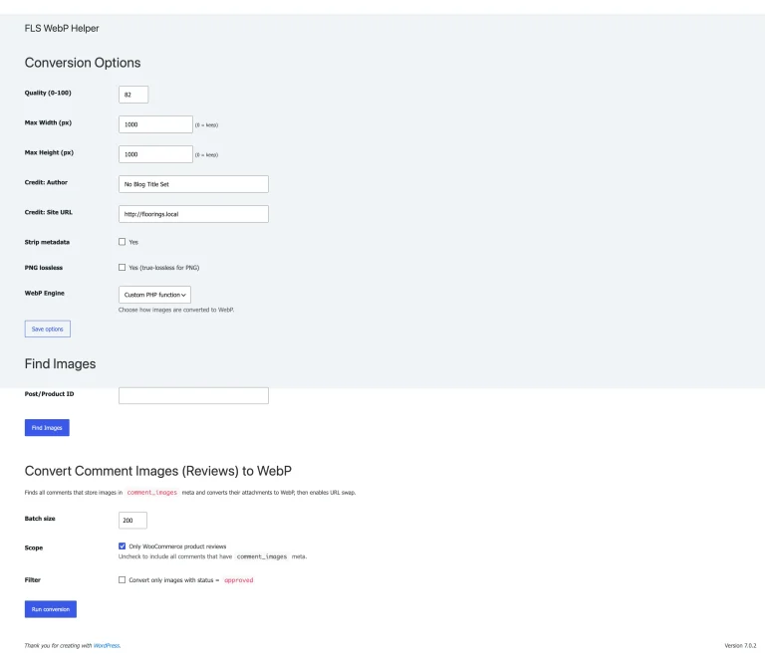This screenshot has width=765, height=654.
Task: Click the Quality (0-100) input field
Action: [133, 95]
